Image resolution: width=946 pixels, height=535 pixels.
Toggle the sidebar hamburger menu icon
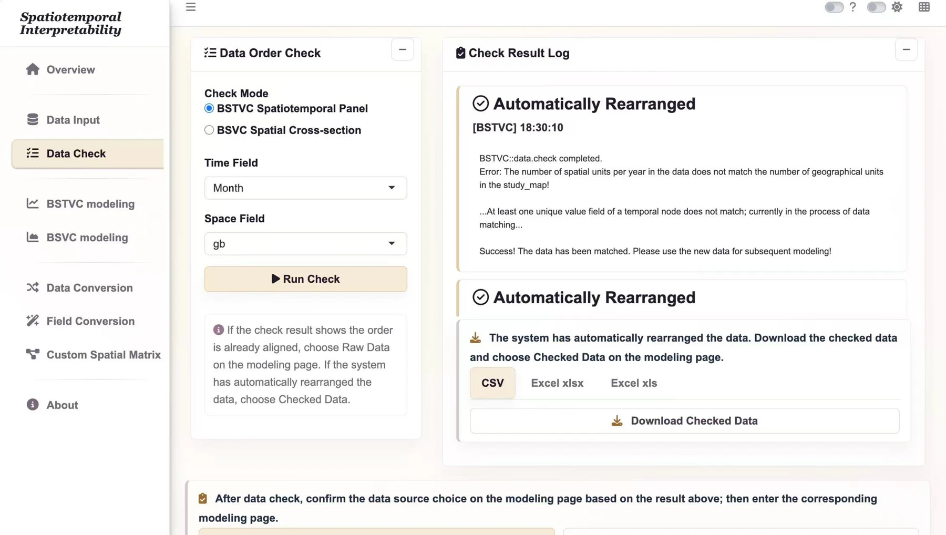(191, 7)
